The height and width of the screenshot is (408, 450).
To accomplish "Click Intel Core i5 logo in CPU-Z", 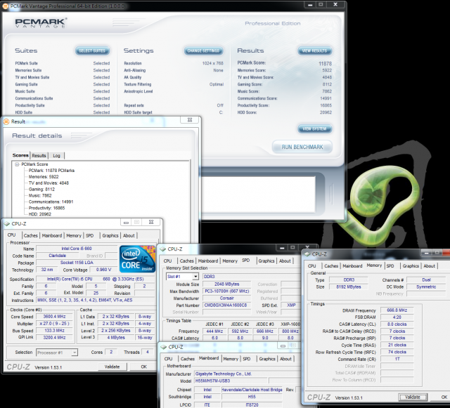I will pyautogui.click(x=137, y=258).
